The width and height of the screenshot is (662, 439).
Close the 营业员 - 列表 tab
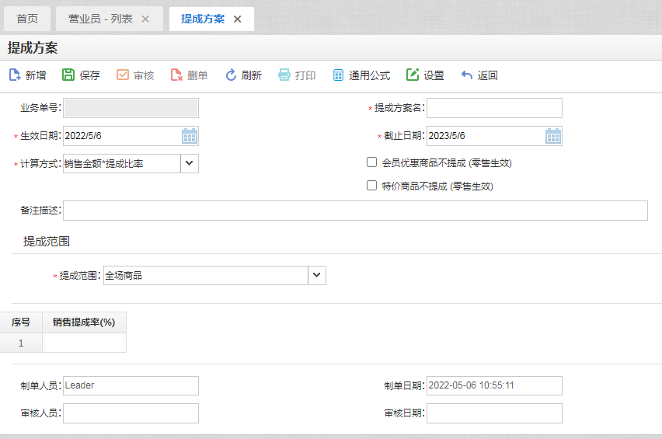tap(145, 19)
